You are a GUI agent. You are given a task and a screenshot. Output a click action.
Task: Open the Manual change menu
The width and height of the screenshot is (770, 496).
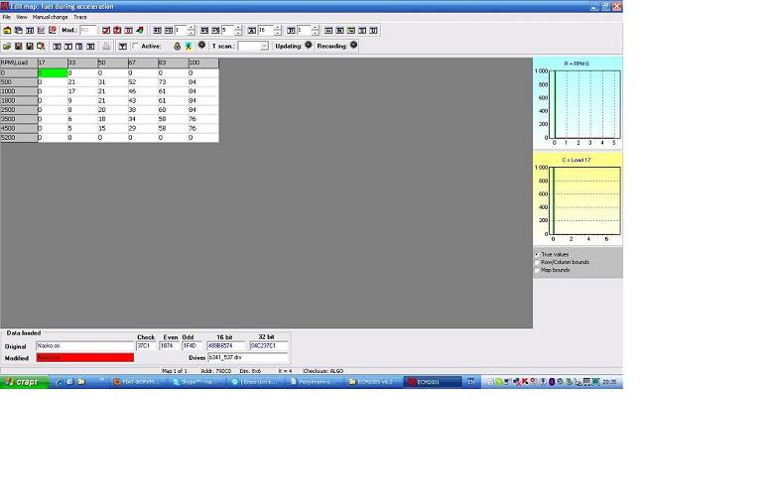pos(50,17)
